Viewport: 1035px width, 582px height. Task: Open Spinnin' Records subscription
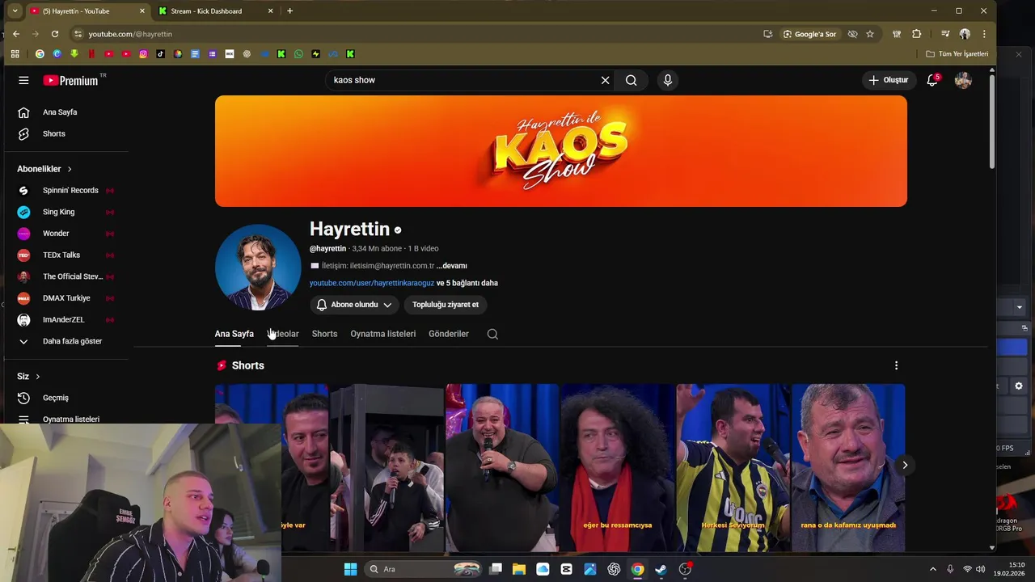pyautogui.click(x=65, y=191)
